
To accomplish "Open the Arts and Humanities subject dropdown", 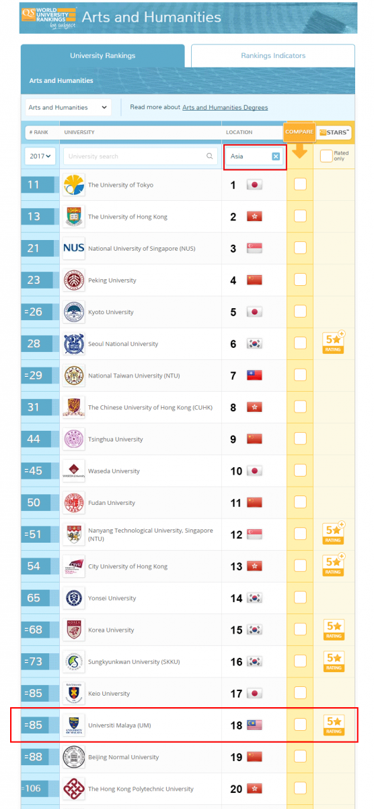I will [68, 107].
